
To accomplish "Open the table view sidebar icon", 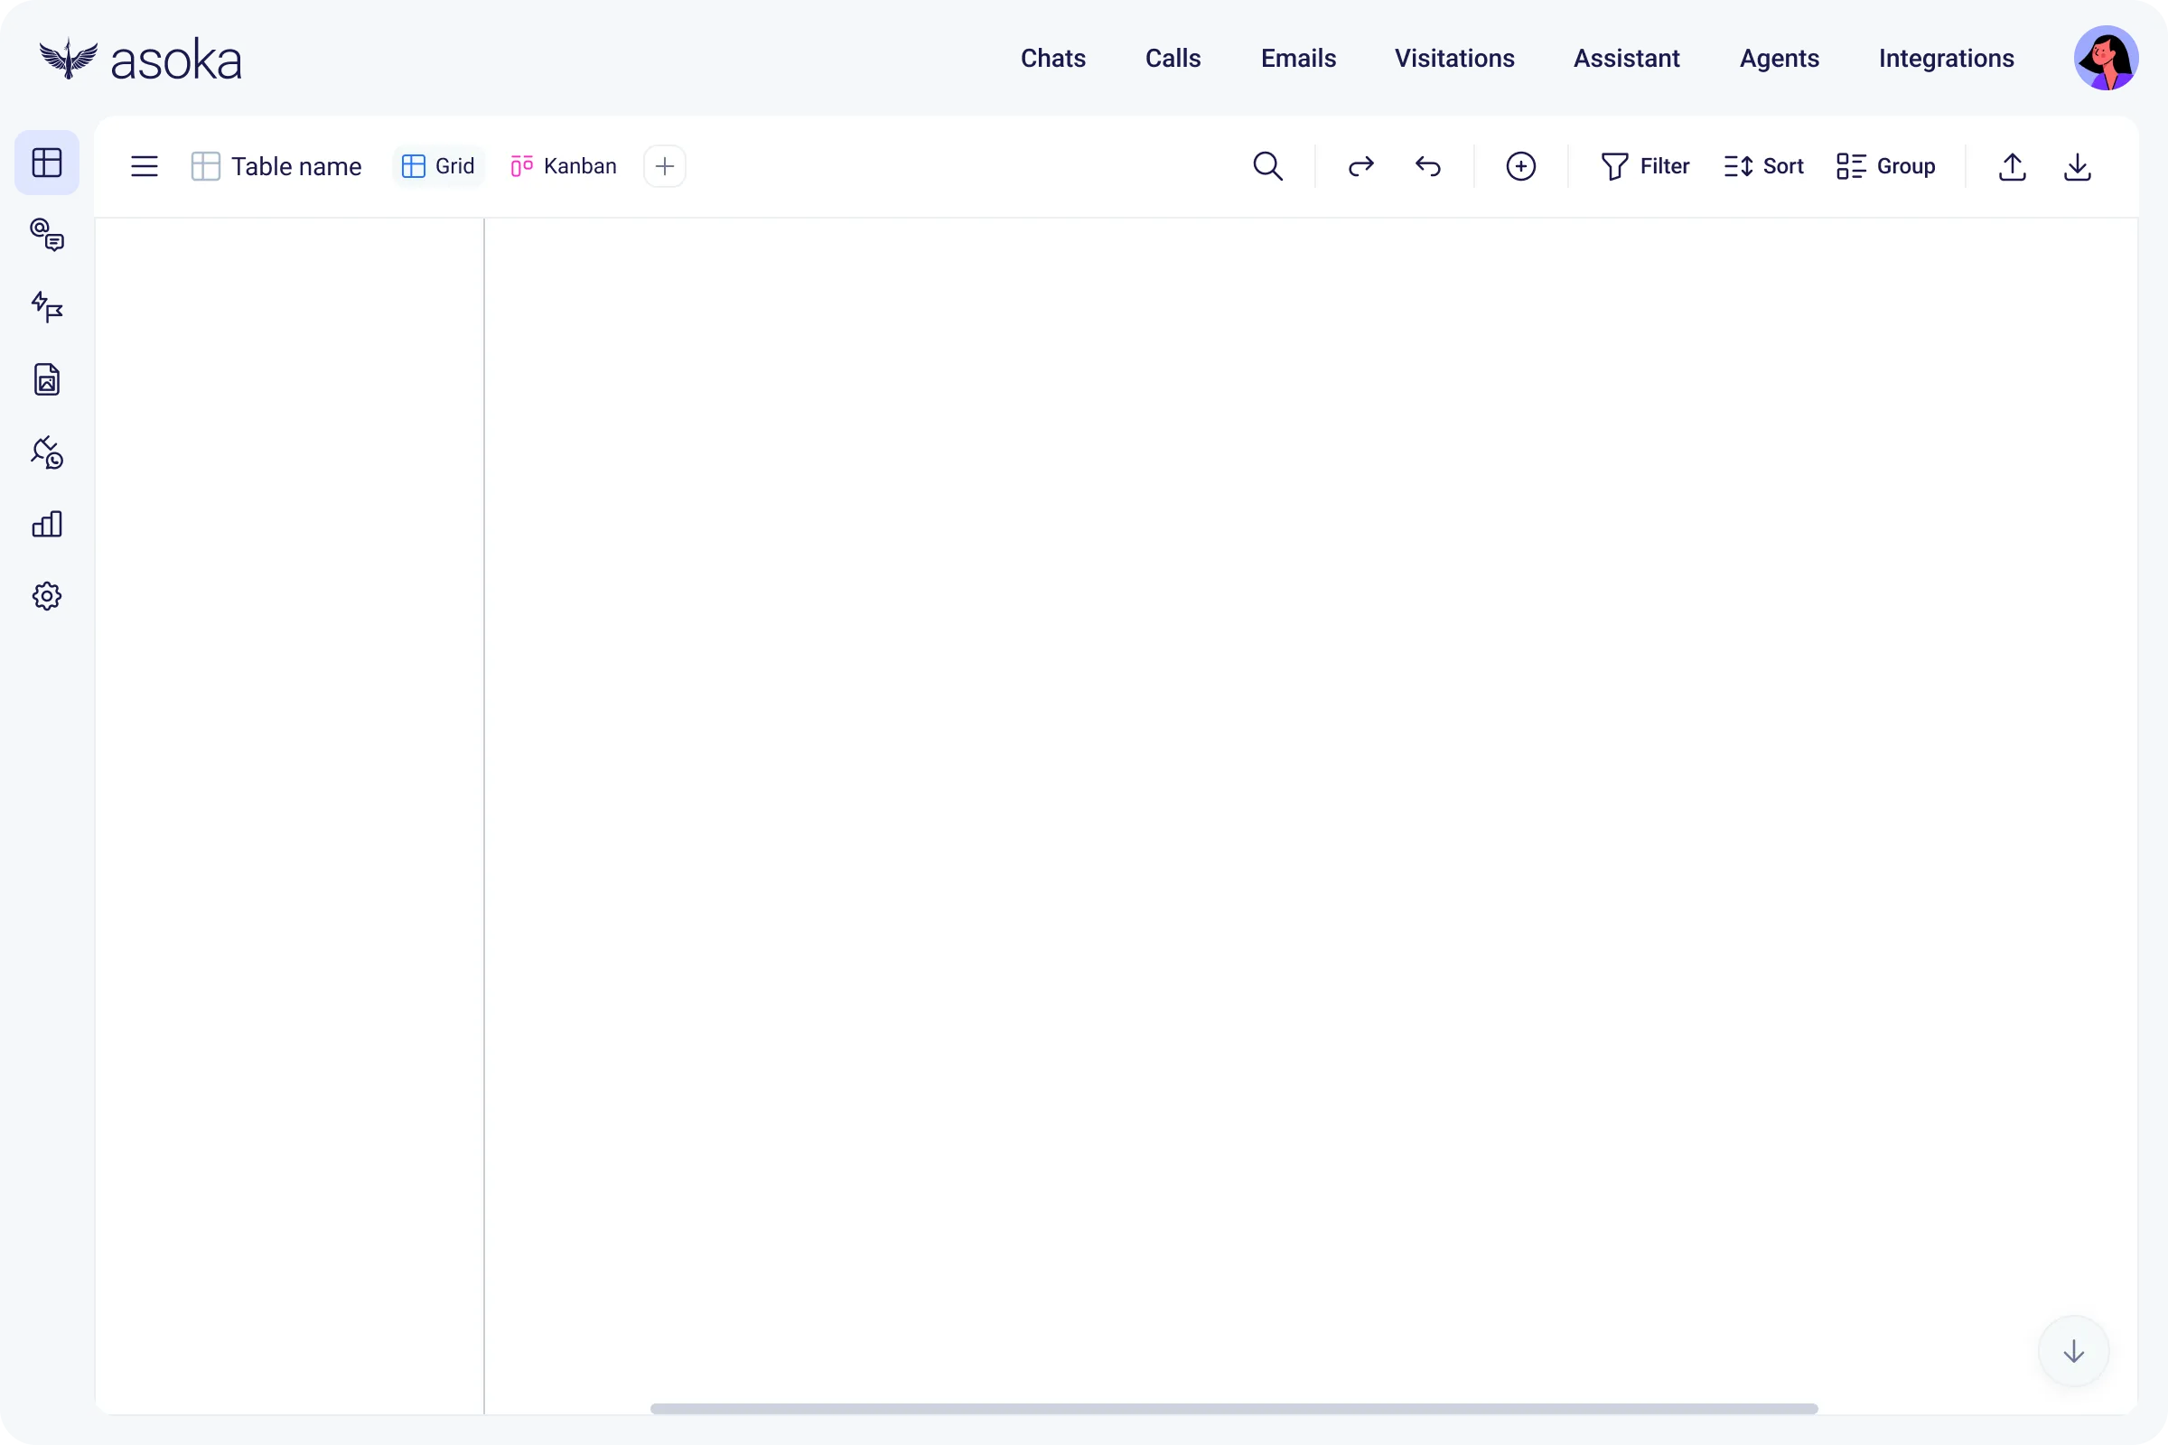I will coord(47,163).
